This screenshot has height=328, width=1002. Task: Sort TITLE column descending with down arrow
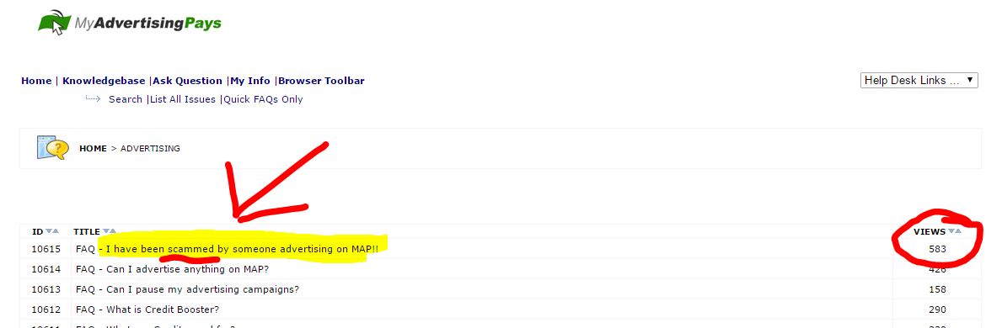[x=105, y=231]
